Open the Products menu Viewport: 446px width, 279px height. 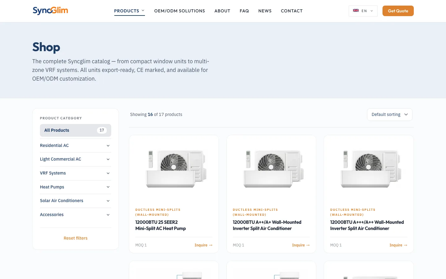[129, 11]
